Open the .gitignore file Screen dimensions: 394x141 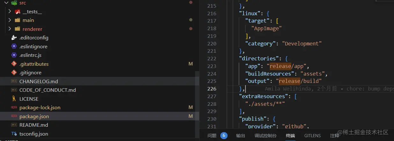click(x=30, y=72)
